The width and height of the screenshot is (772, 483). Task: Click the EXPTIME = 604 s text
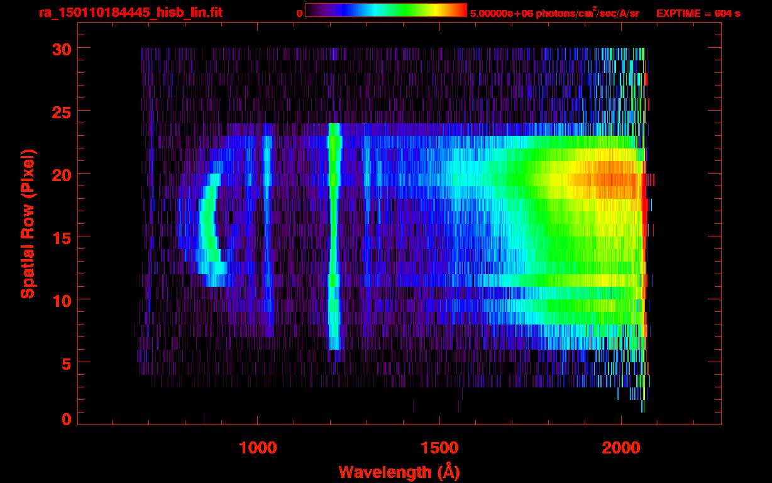[x=698, y=13]
